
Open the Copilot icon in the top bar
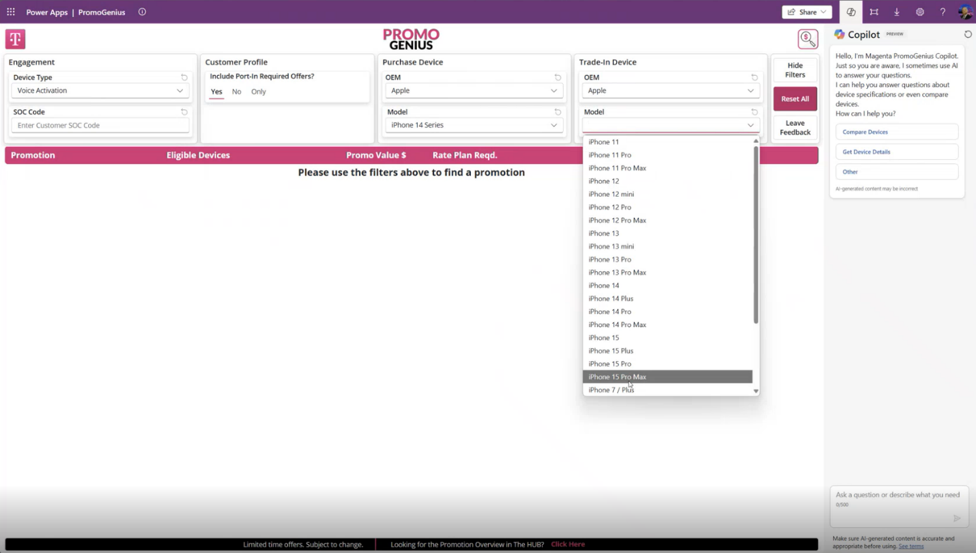pyautogui.click(x=851, y=12)
